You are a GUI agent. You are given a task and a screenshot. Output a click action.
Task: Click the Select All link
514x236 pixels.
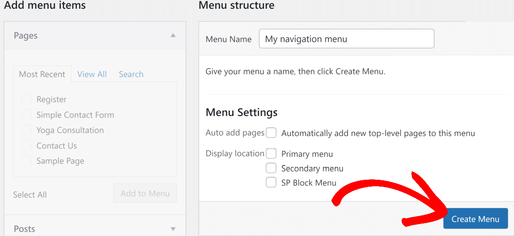[x=30, y=195]
